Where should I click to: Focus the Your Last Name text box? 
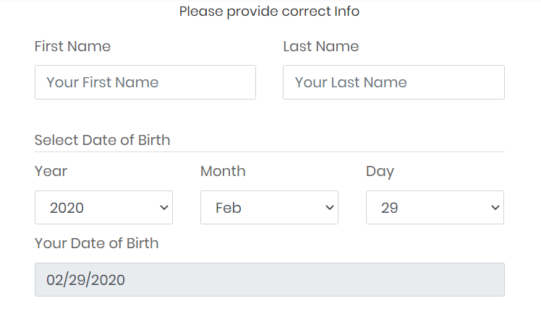(393, 82)
